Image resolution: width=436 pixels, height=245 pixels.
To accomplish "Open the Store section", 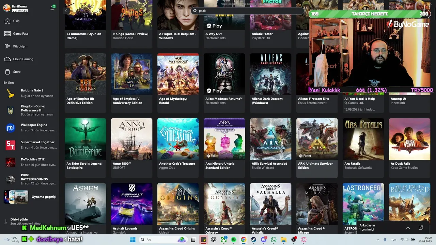I will [x=29, y=72].
